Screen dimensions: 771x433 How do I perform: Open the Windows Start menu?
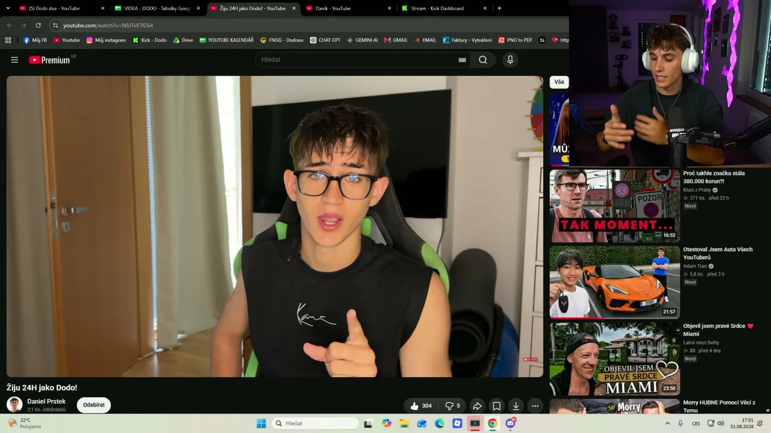click(261, 423)
